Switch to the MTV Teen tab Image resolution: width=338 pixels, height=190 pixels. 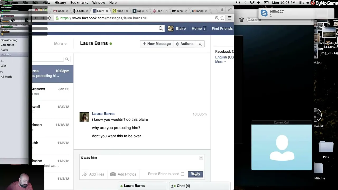[180, 11]
